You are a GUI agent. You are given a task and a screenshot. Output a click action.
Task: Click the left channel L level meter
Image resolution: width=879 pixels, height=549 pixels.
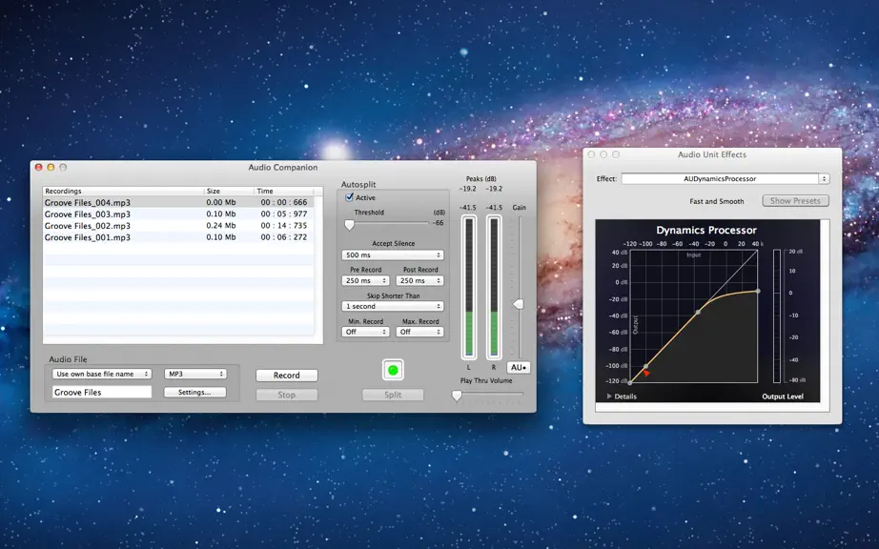coord(469,288)
